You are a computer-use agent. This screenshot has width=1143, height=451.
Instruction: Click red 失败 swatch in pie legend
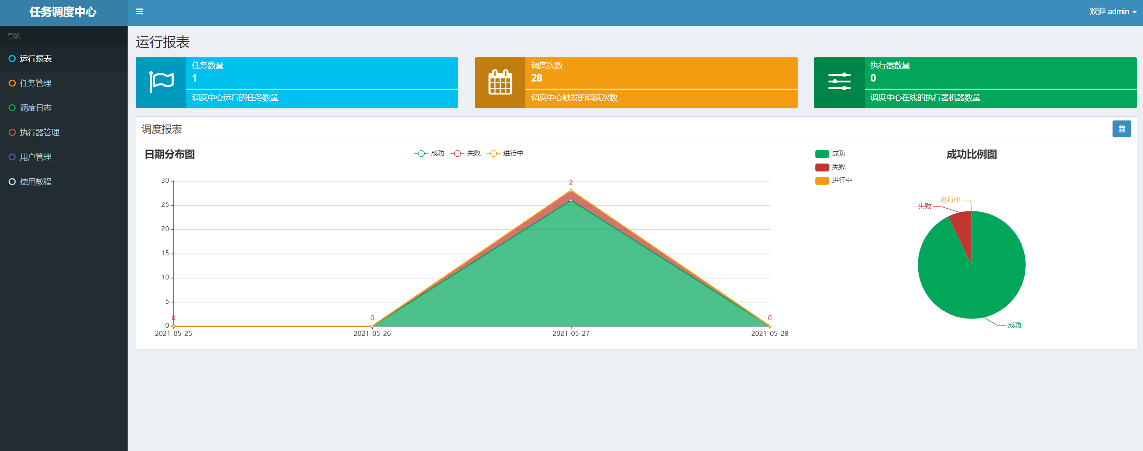(822, 168)
